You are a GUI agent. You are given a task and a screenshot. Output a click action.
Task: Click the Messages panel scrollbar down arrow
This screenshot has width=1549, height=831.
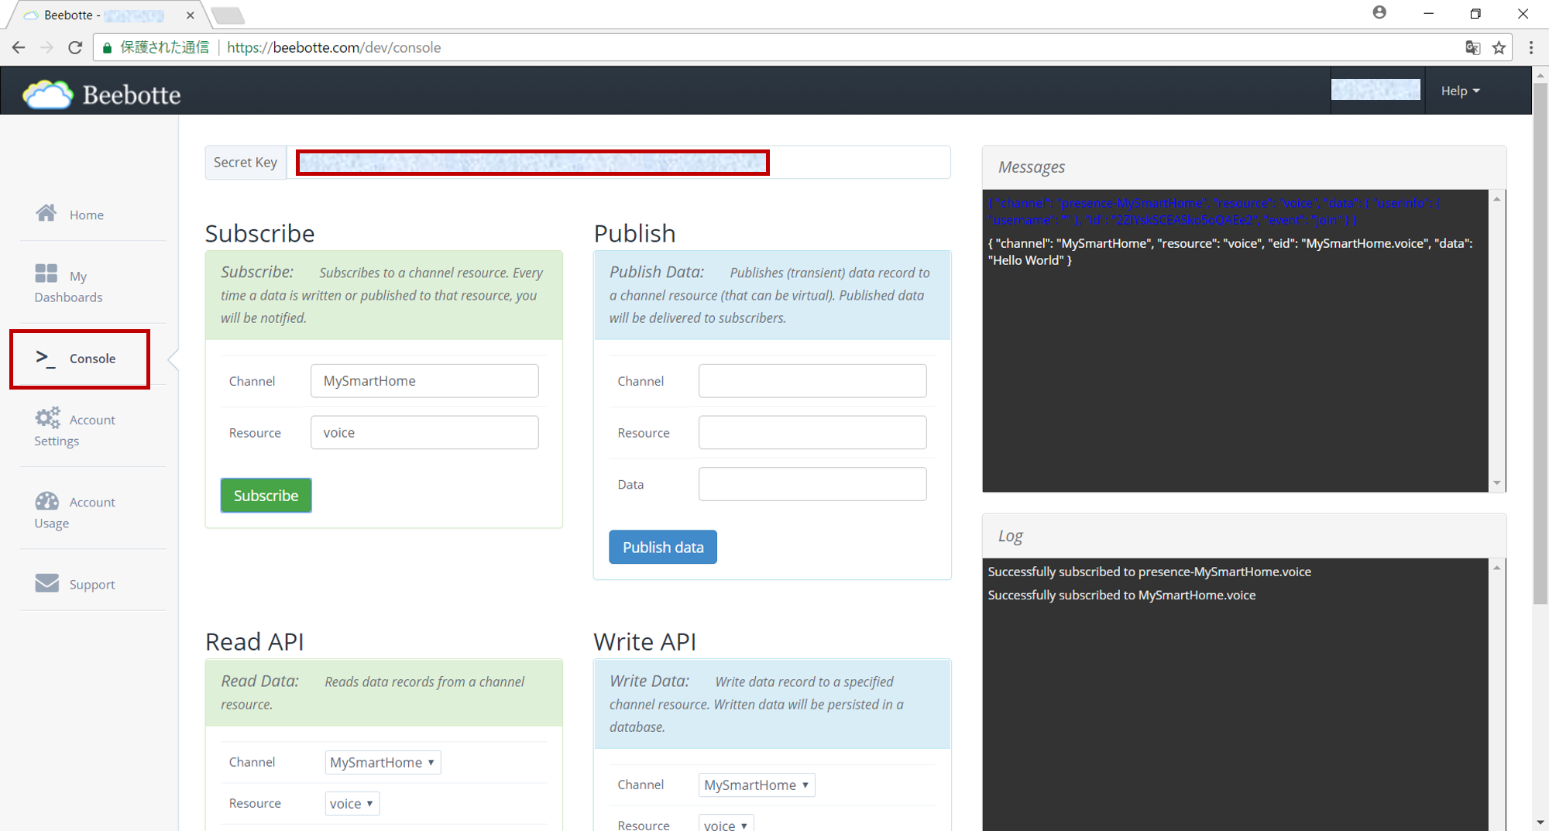tap(1496, 483)
